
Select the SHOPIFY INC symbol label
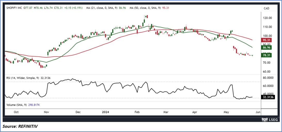[x=15, y=8]
